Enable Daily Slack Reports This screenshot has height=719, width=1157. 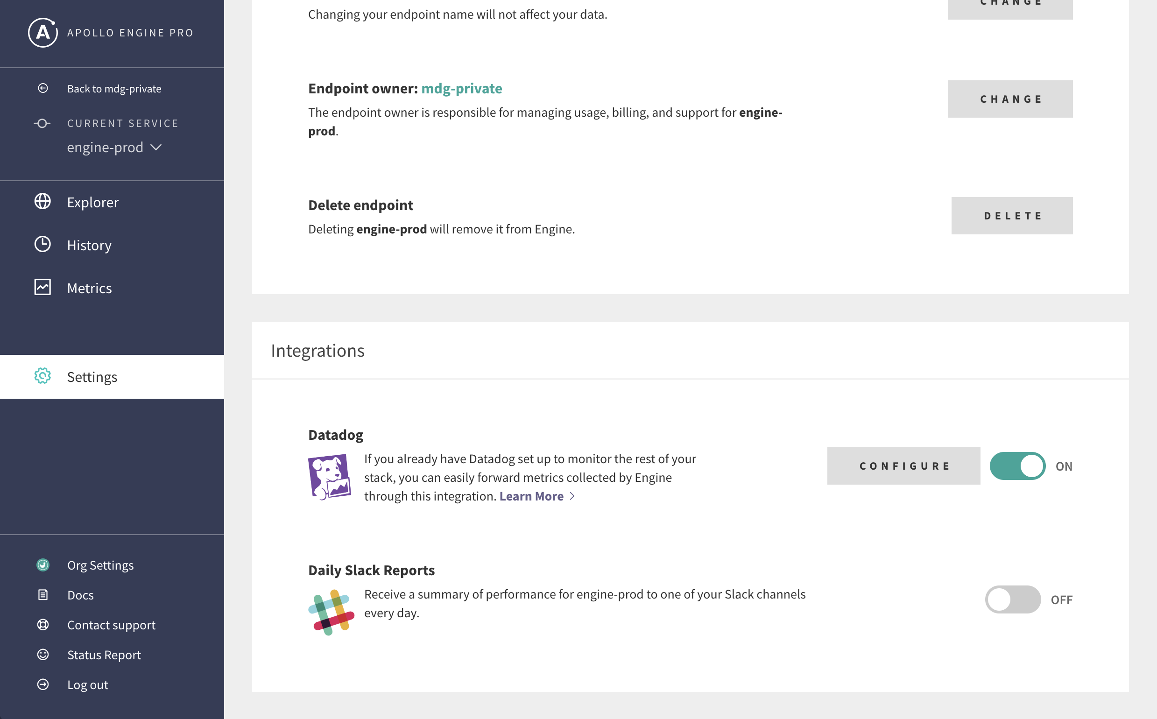click(1014, 599)
